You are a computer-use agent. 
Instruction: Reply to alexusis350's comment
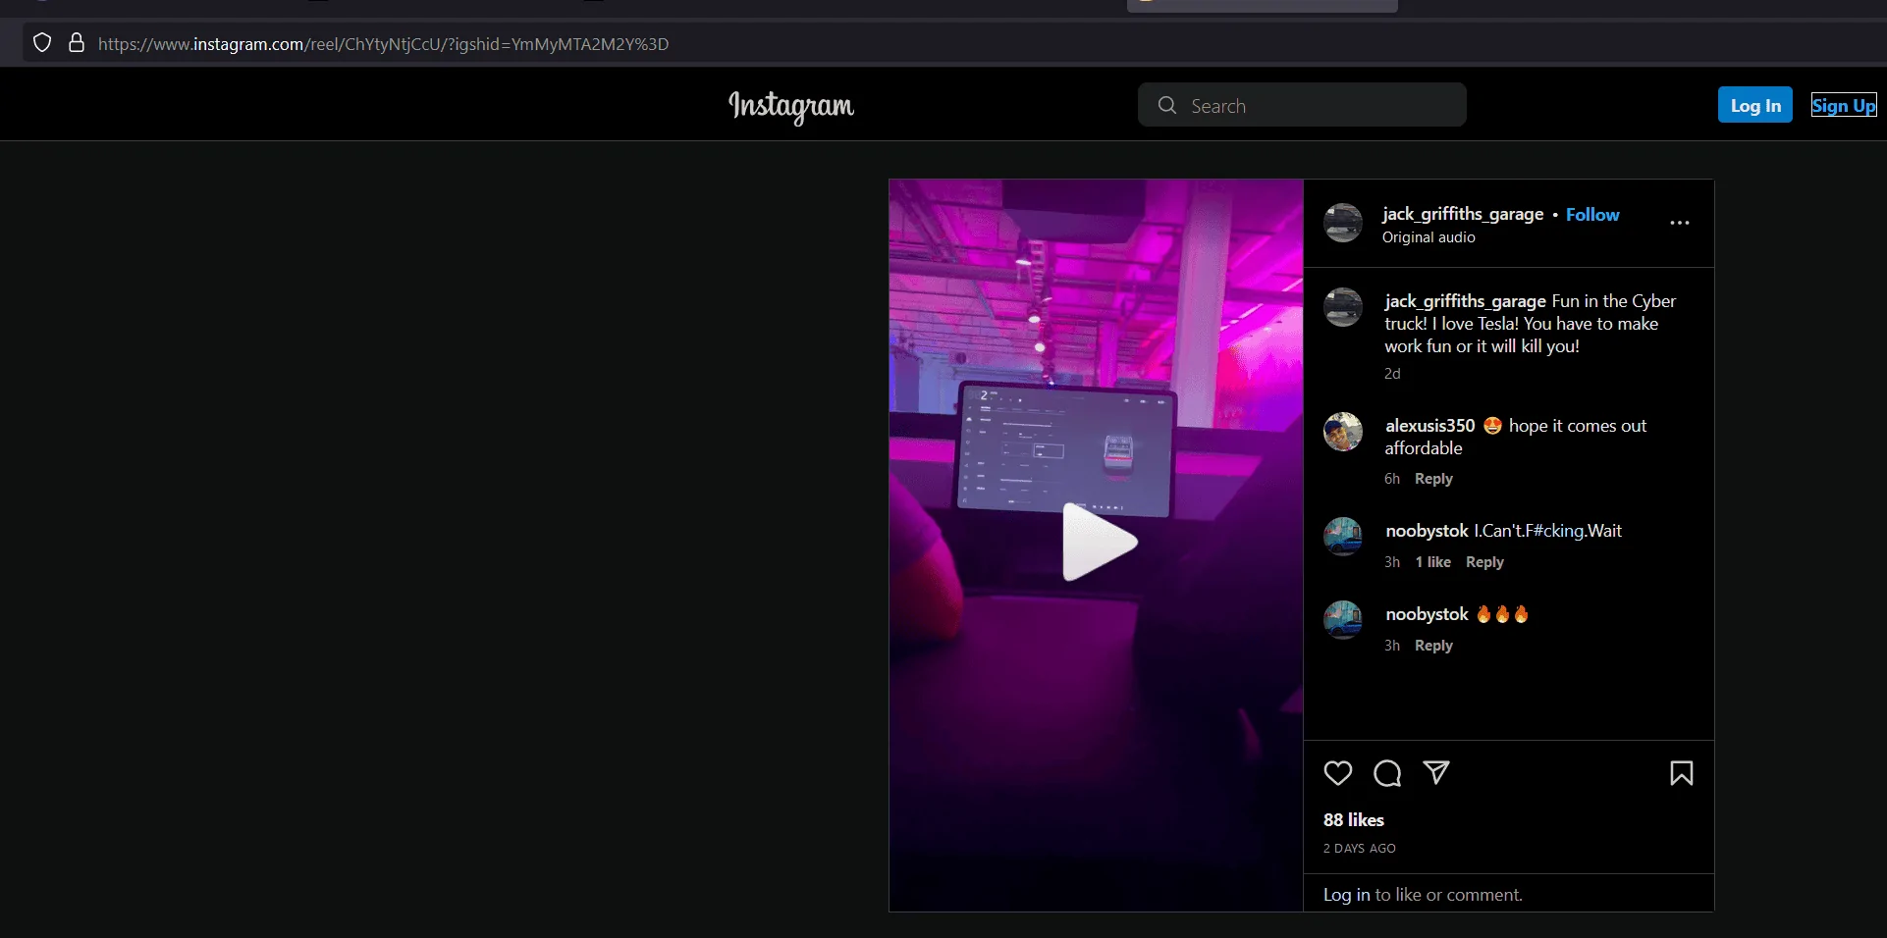point(1433,479)
